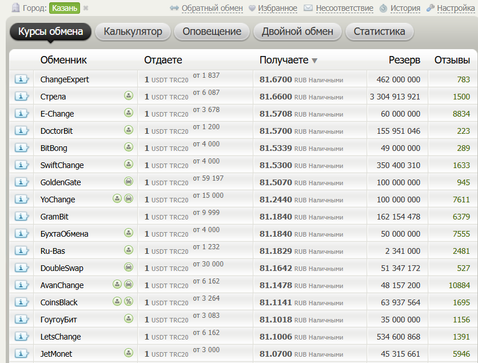Open 7611 reviews for YoChange
Screen dimensions: 478x363
(461, 200)
